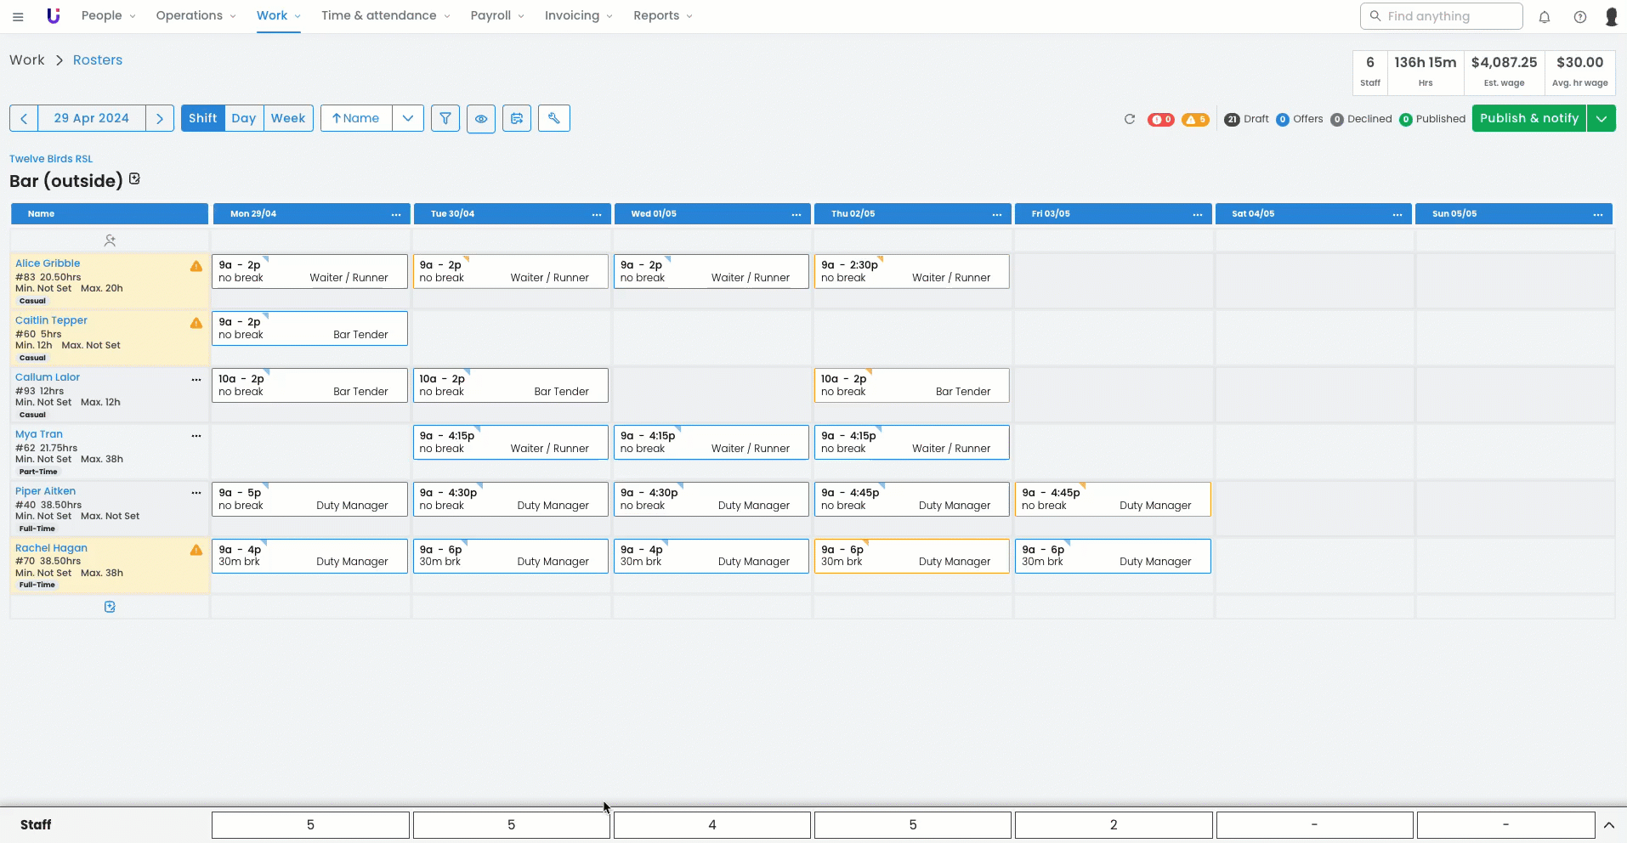
Task: Open the notifications bell
Action: (x=1545, y=17)
